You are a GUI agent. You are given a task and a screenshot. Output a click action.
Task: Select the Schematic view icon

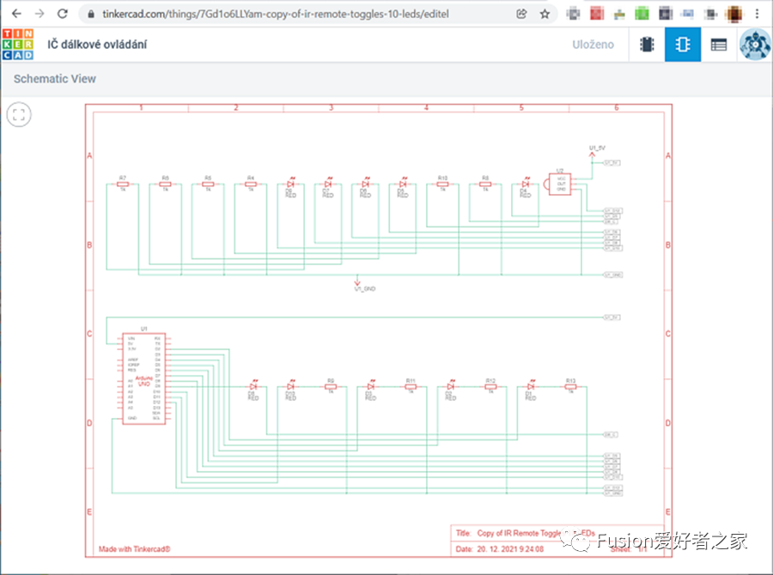683,45
